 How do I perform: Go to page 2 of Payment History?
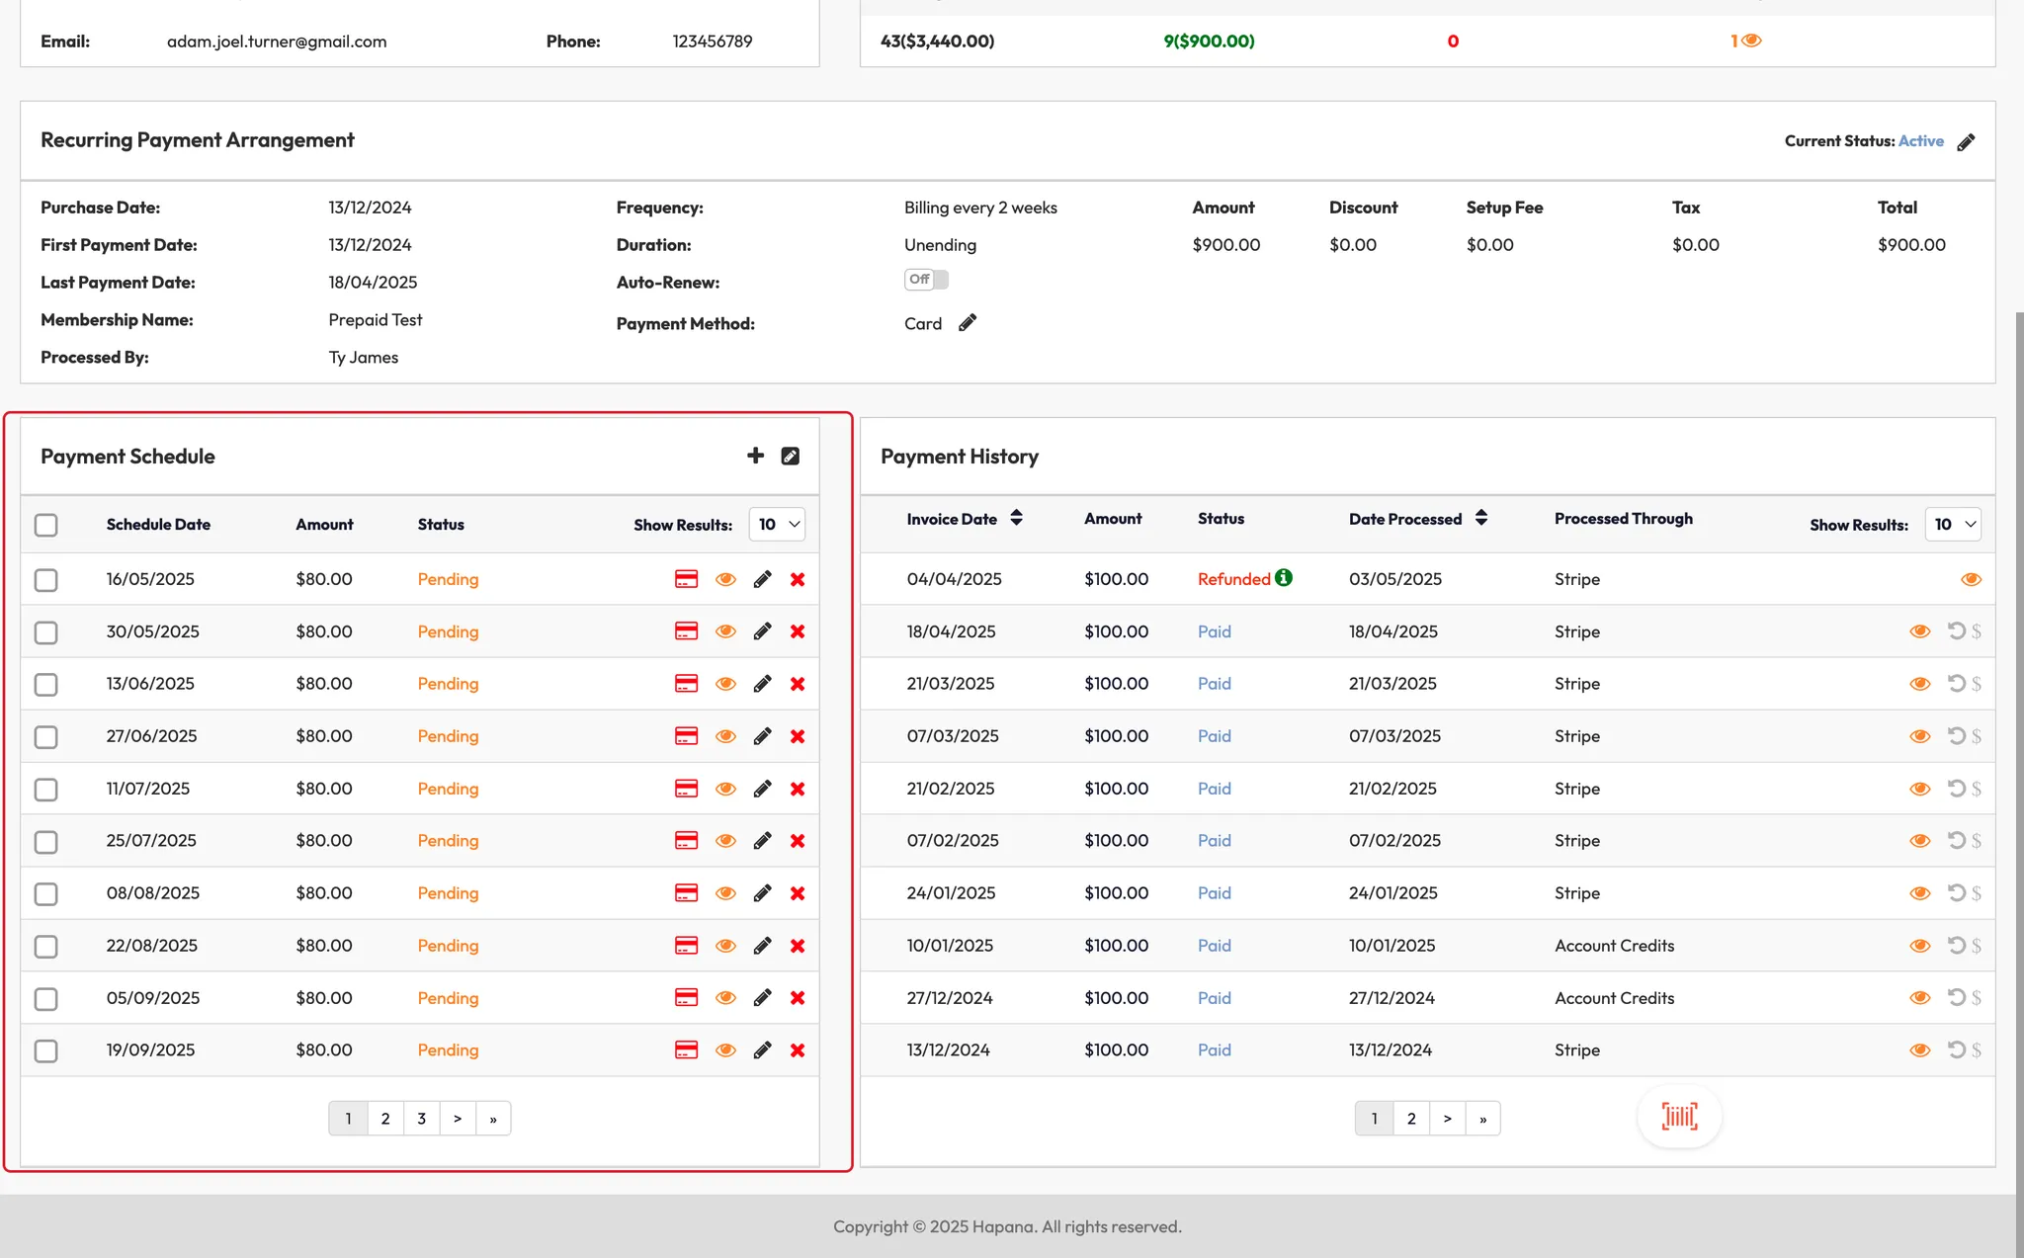click(1411, 1119)
